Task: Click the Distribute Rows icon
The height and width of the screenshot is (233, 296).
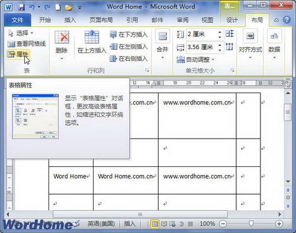Action: pyautogui.click(x=230, y=34)
